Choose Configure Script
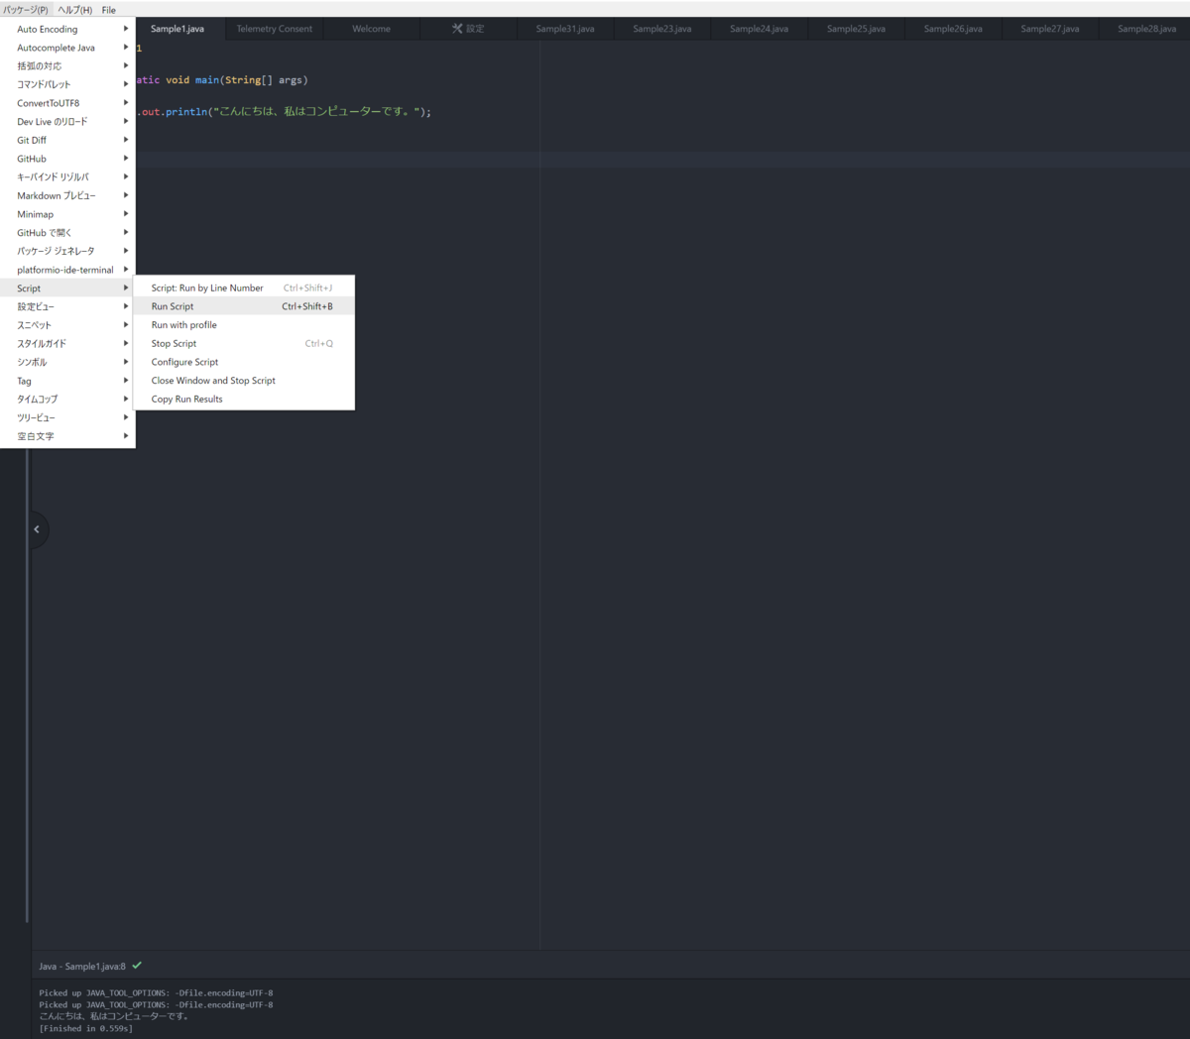 (244, 362)
